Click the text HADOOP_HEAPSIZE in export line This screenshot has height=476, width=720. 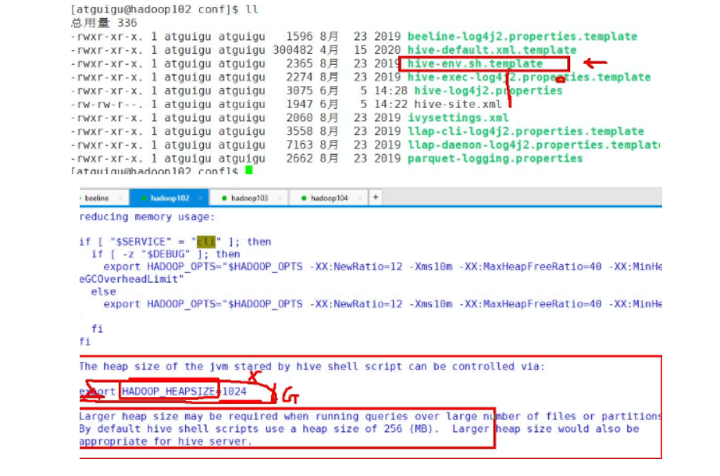pyautogui.click(x=169, y=392)
